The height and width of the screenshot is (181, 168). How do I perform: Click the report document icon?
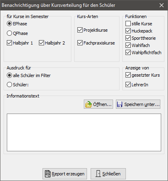click(x=48, y=174)
